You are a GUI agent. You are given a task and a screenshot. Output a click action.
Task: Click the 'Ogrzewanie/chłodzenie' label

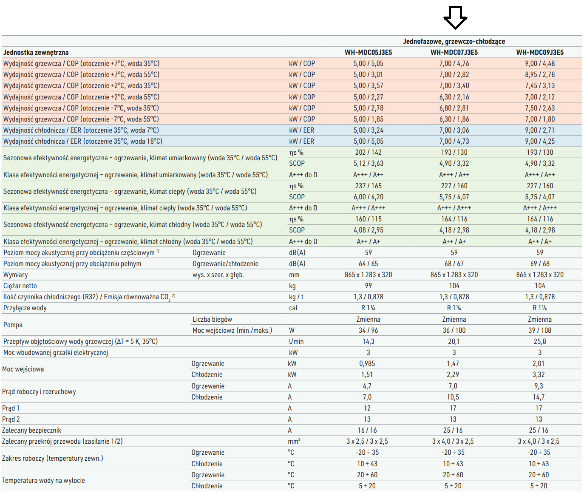pyautogui.click(x=225, y=263)
